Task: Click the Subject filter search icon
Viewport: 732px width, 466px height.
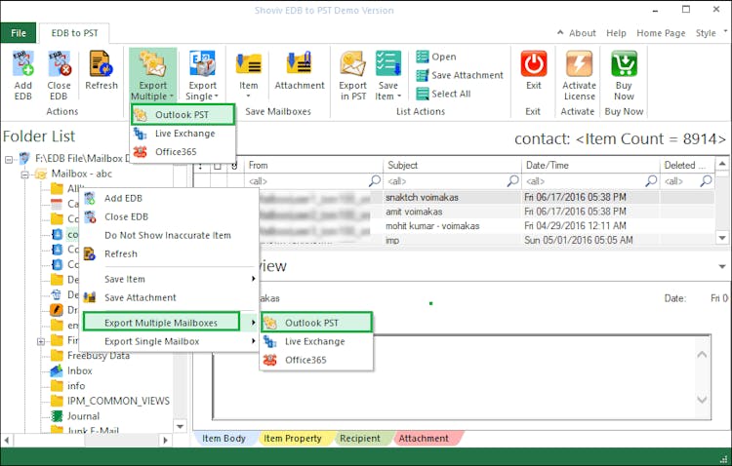Action: pos(513,180)
